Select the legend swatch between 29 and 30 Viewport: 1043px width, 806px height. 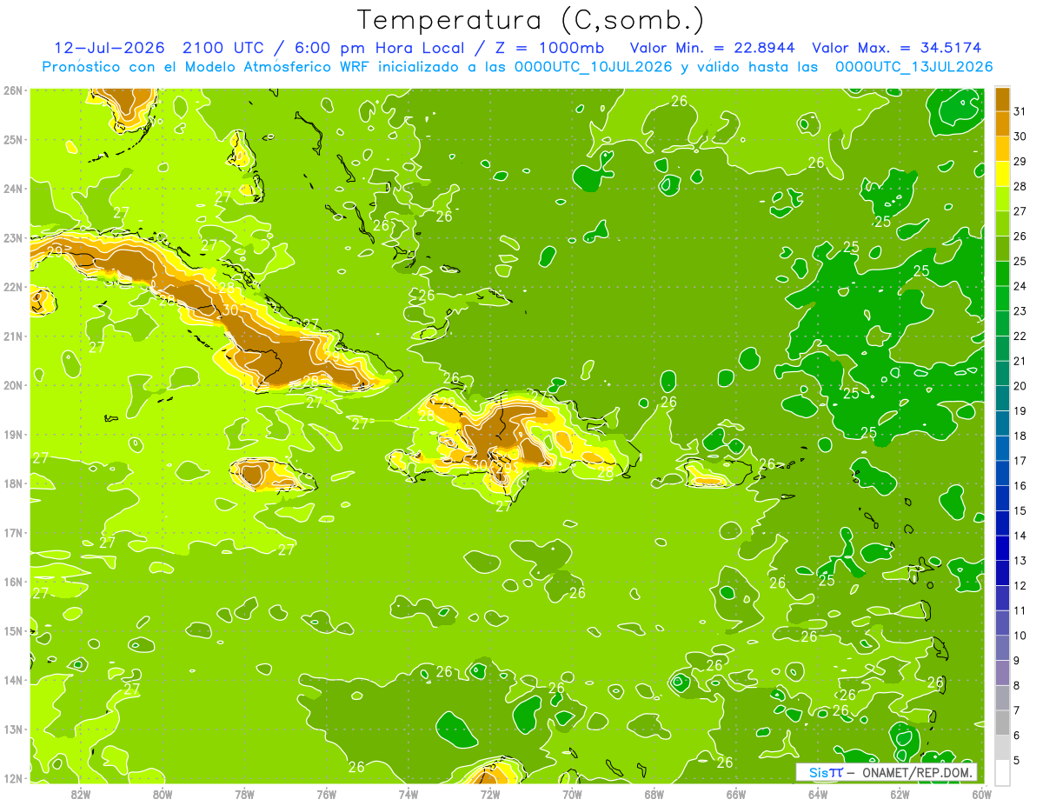(1002, 149)
